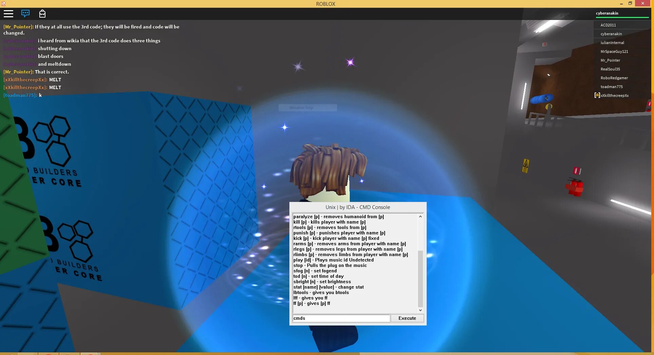Click the 'rlegs [p]' command line

348,249
